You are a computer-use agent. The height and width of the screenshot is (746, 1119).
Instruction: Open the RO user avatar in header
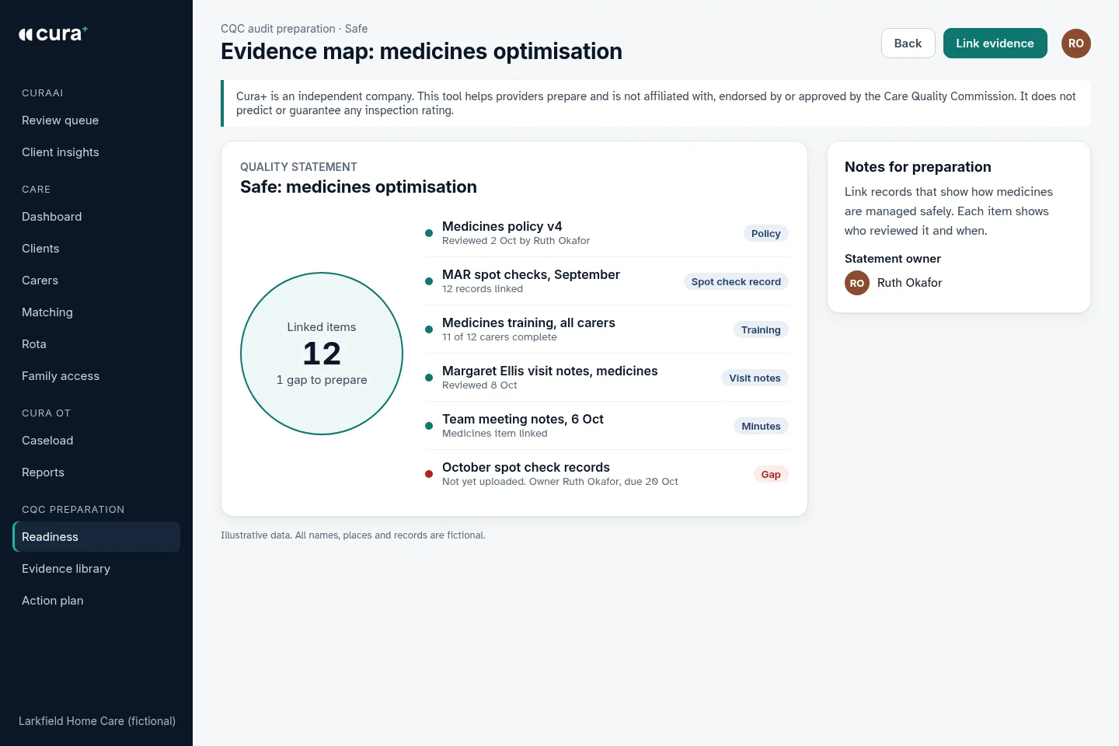(1076, 44)
